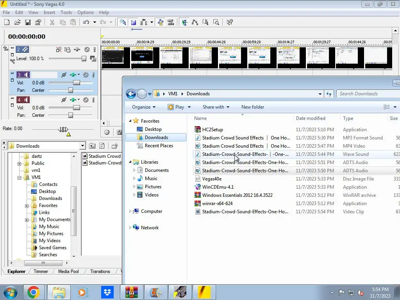Viewport: 400px width, 300px height.
Task: Switch to the Media Pool tab
Action: click(x=68, y=271)
